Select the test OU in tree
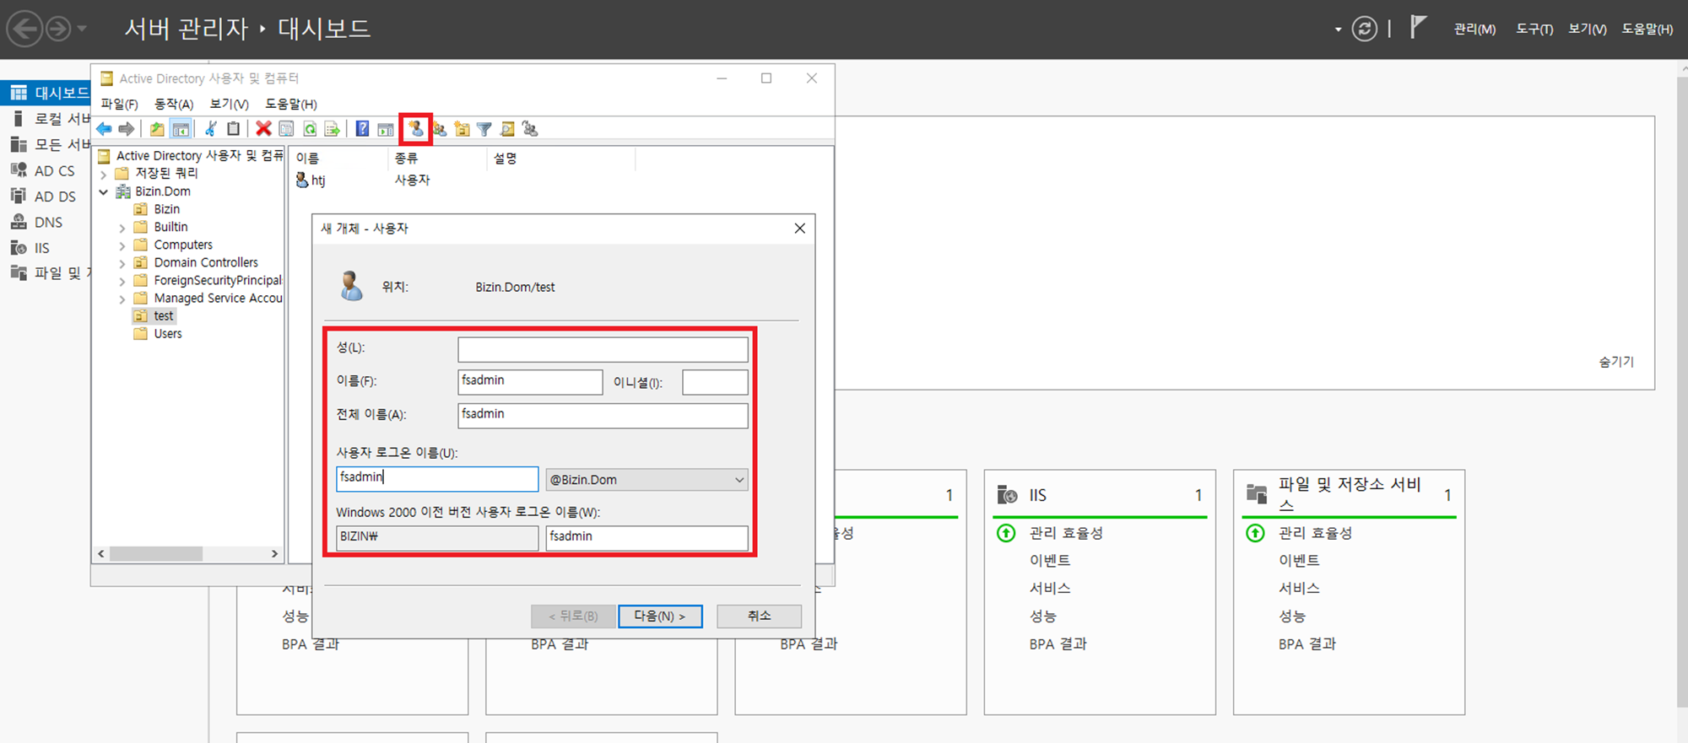1688x743 pixels. (x=163, y=316)
